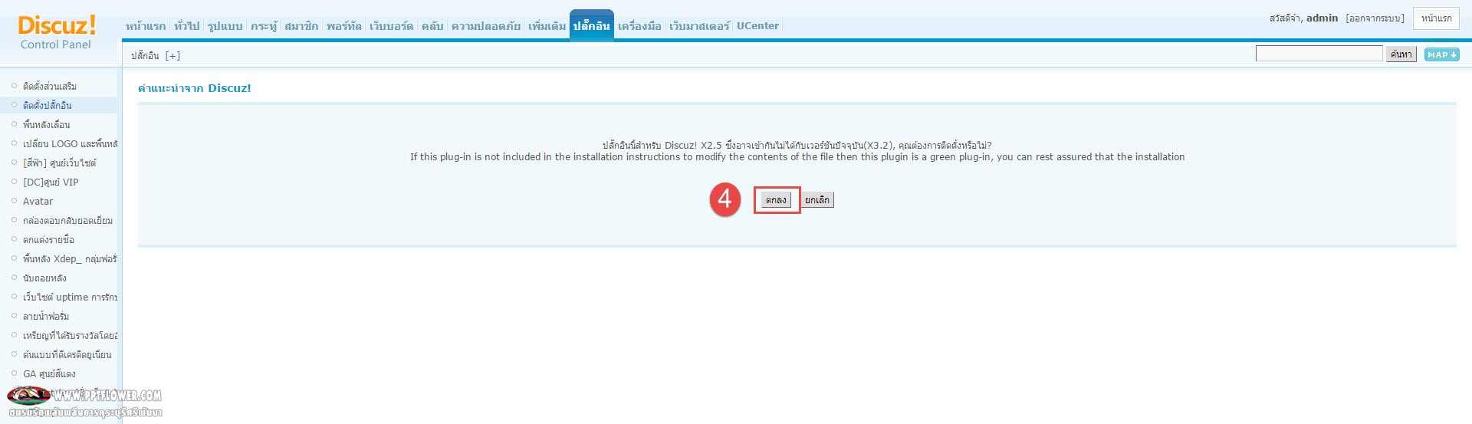Click the admin username text
Screen dimensions: 1472x424
[1322, 18]
